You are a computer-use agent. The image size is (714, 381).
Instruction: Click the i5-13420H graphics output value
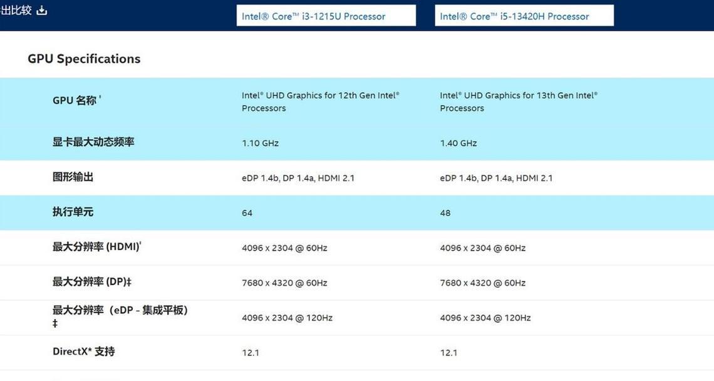pyautogui.click(x=496, y=178)
